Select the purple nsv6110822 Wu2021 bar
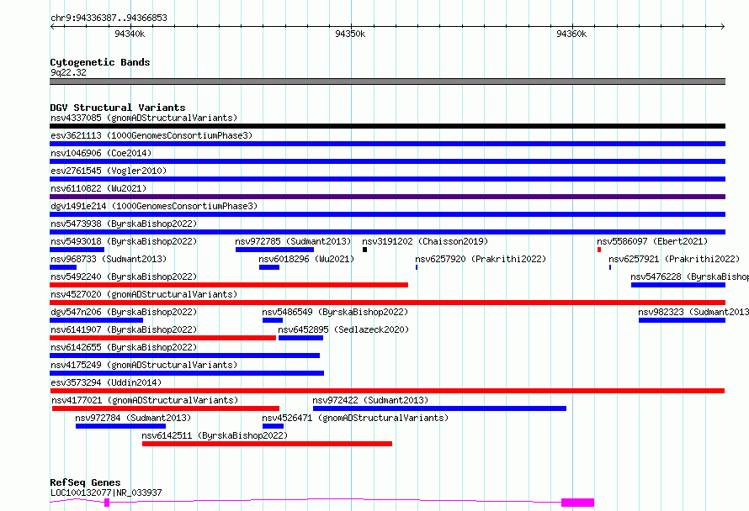This screenshot has width=749, height=511. pos(387,197)
